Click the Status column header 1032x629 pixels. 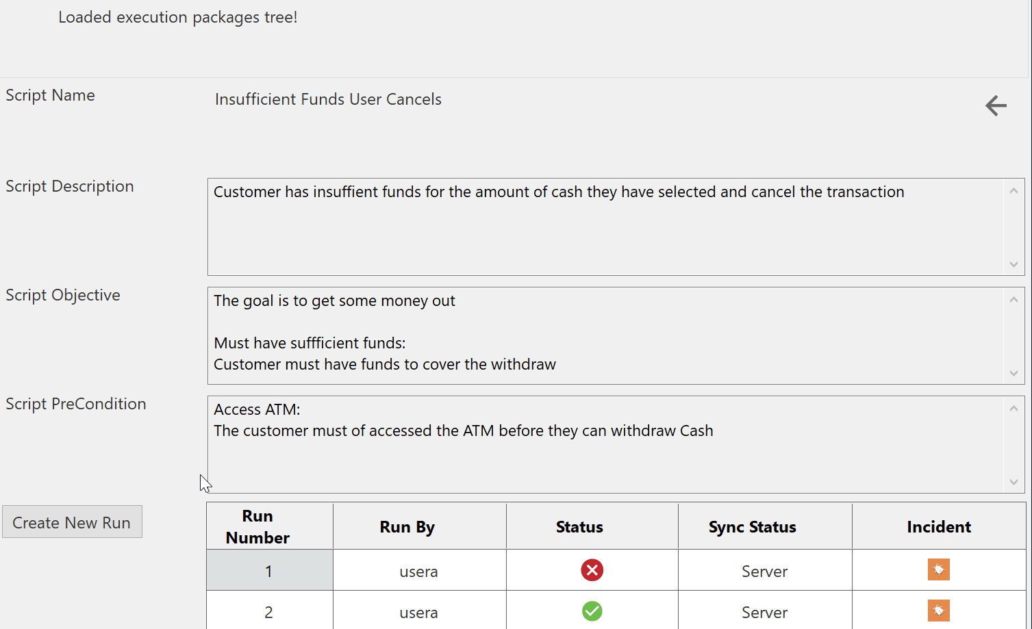point(579,527)
